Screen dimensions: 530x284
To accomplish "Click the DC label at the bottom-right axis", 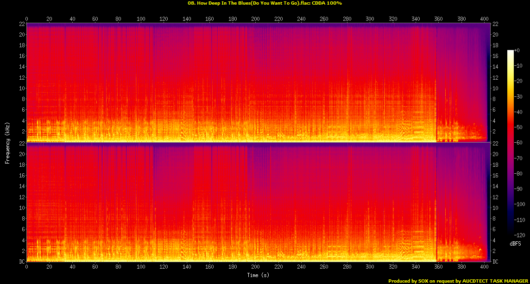I will (496, 262).
